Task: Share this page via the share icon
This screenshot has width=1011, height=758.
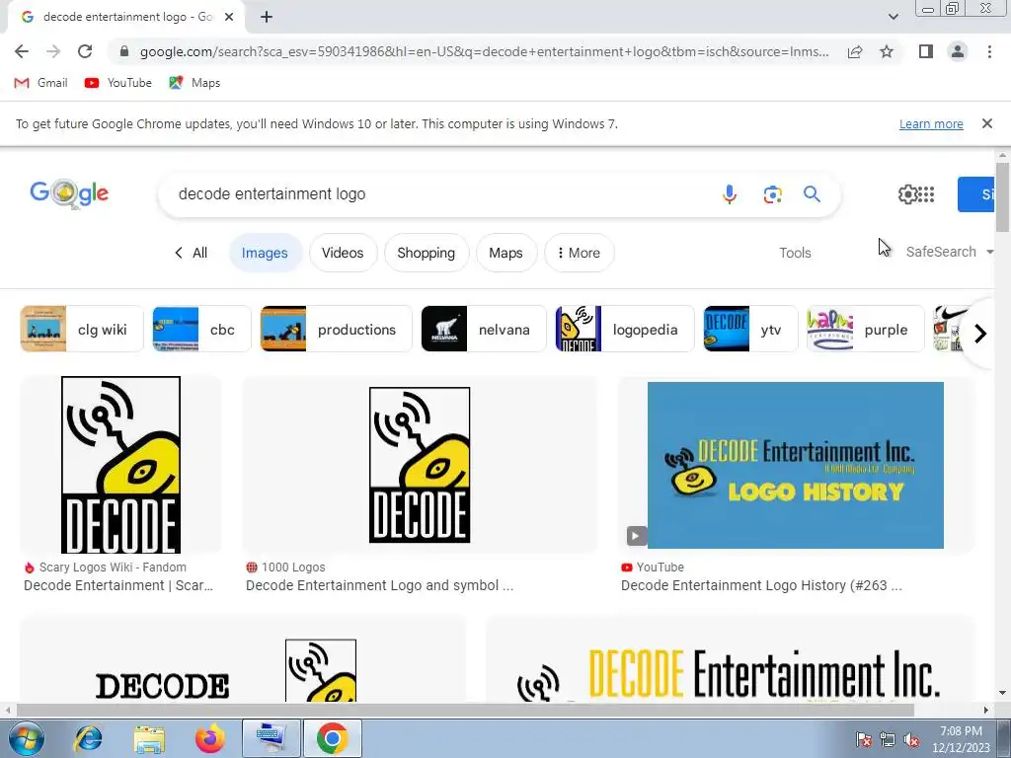Action: (x=855, y=51)
